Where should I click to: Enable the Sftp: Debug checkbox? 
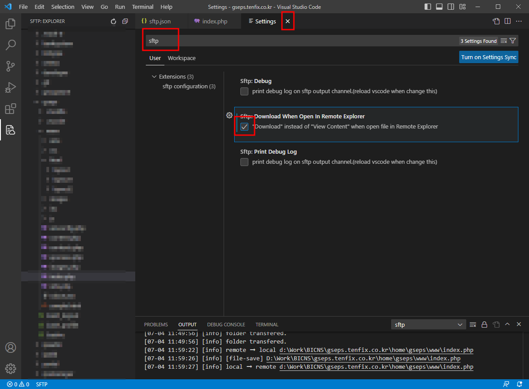pos(244,91)
